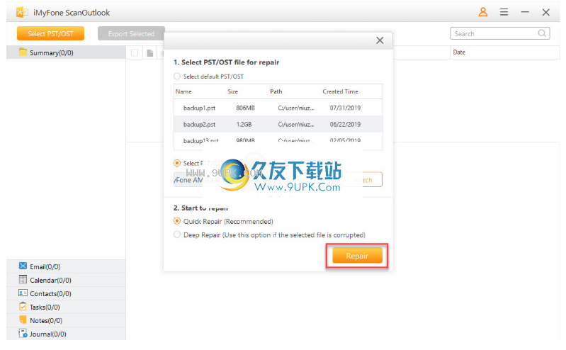
Task: Open the Calendar(0/0) category
Action: [66, 280]
